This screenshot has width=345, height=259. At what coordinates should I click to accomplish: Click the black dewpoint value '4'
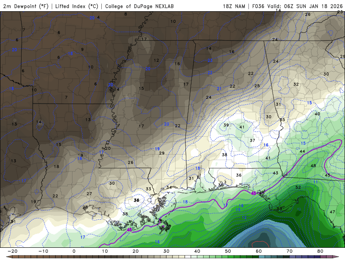(98, 17)
